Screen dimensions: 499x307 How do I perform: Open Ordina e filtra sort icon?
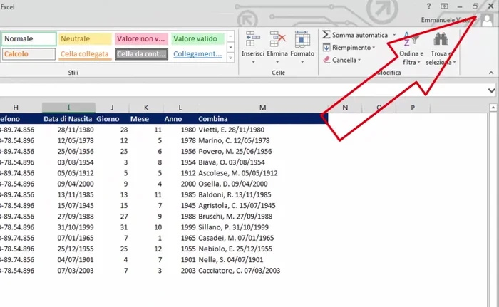(x=410, y=40)
